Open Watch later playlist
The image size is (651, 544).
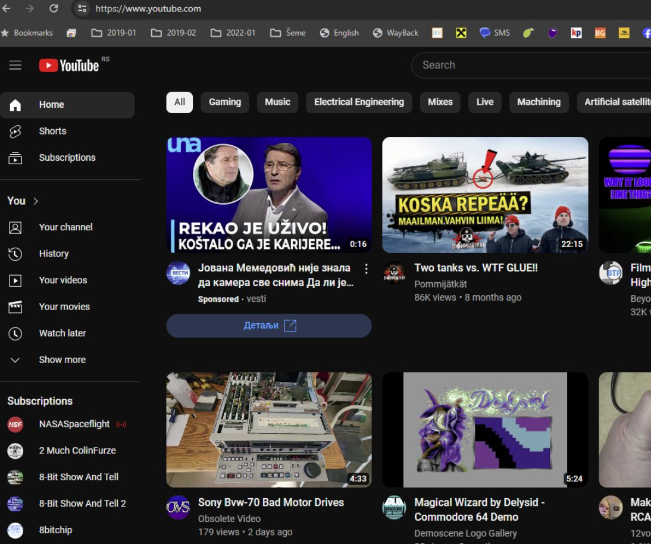tap(67, 333)
